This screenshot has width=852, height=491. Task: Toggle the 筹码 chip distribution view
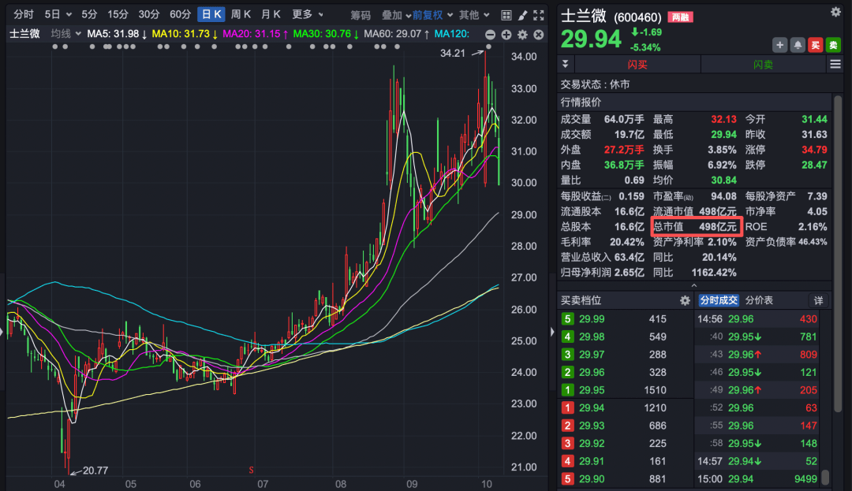(x=361, y=15)
